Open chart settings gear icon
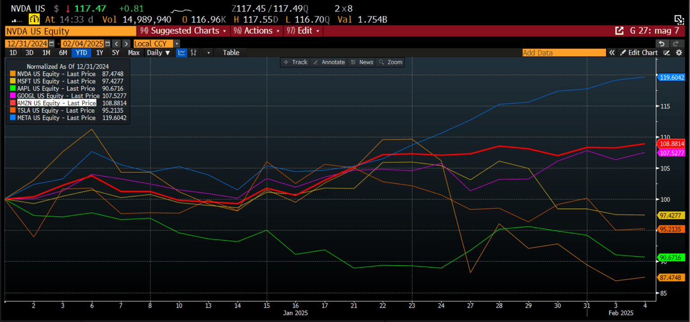The height and width of the screenshot is (322, 690). click(679, 53)
